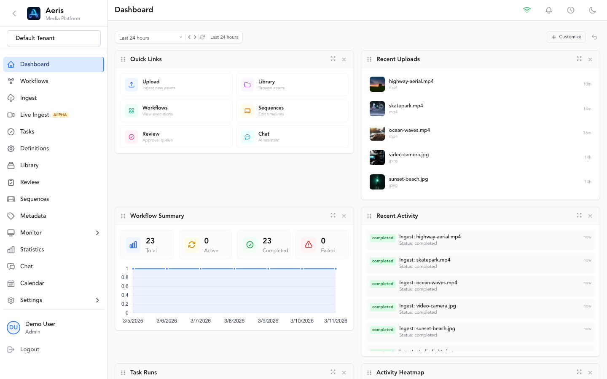Viewport: 607px width, 379px height.
Task: Click the Customize button
Action: tap(566, 37)
